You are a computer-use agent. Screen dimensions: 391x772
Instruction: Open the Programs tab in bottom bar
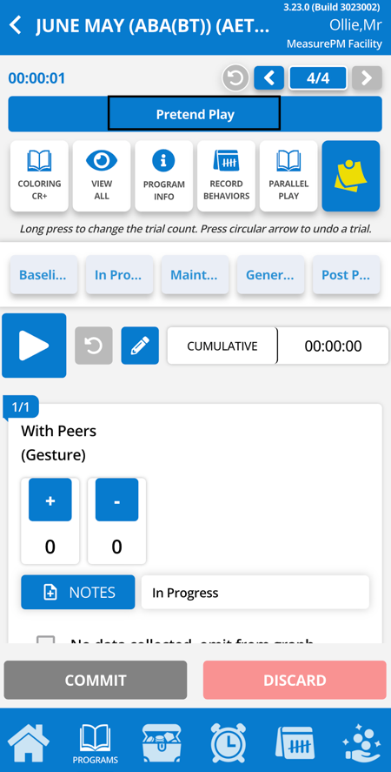96,743
